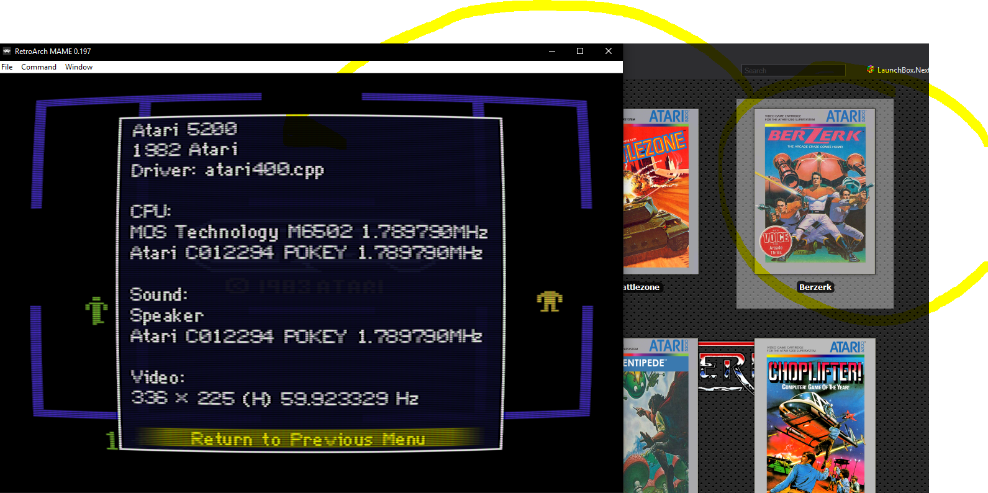Select the Choplifter box art
The width and height of the screenshot is (988, 493).
coord(815,415)
